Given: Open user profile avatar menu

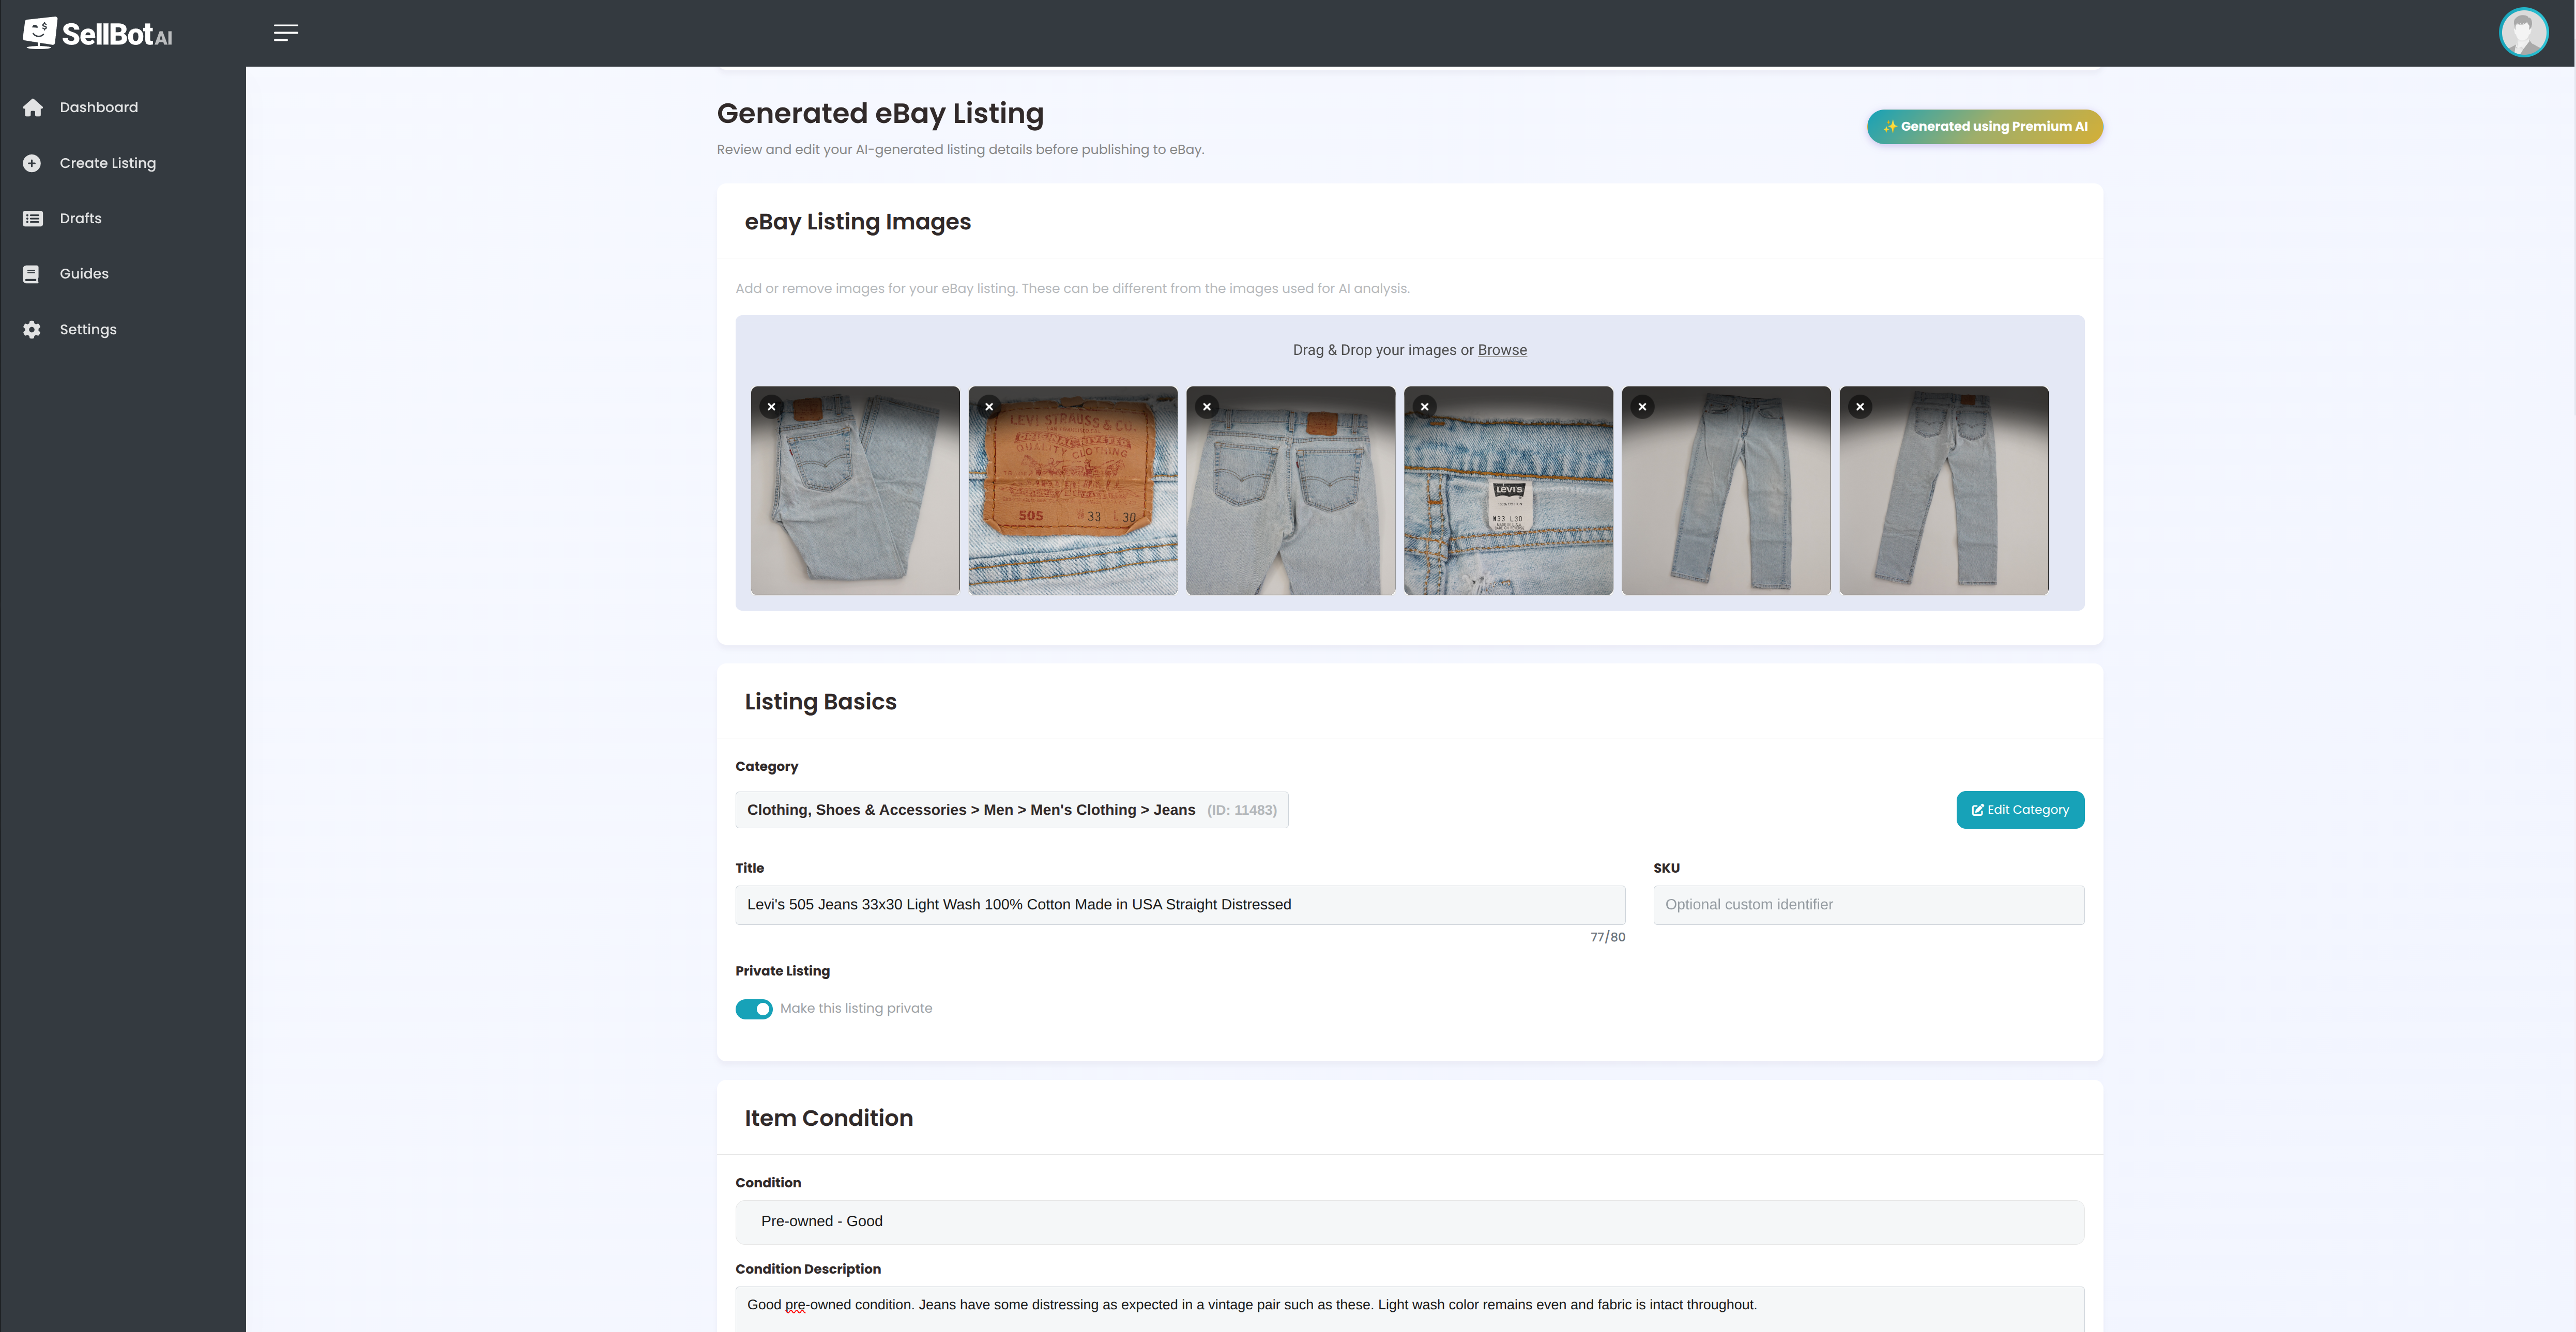Looking at the screenshot, I should 2523,33.
